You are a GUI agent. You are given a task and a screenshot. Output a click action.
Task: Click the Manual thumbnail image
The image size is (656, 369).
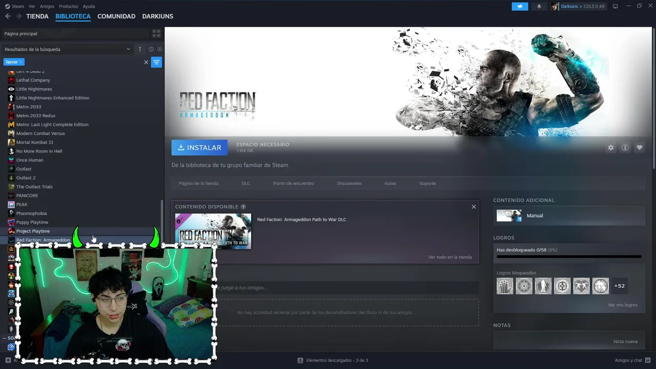click(509, 216)
